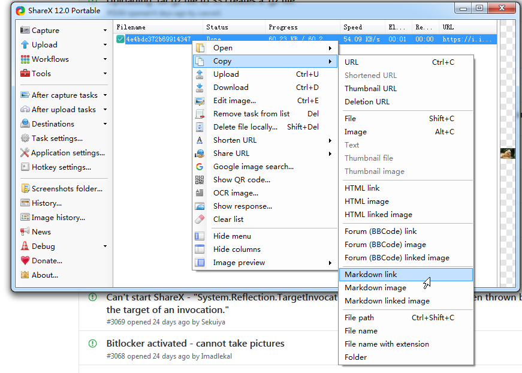Expand the Debug dropdown arrow
This screenshot has width=522, height=373.
pos(105,246)
